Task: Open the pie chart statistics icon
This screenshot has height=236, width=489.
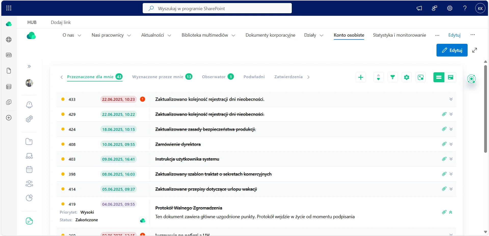Action: [x=29, y=198]
